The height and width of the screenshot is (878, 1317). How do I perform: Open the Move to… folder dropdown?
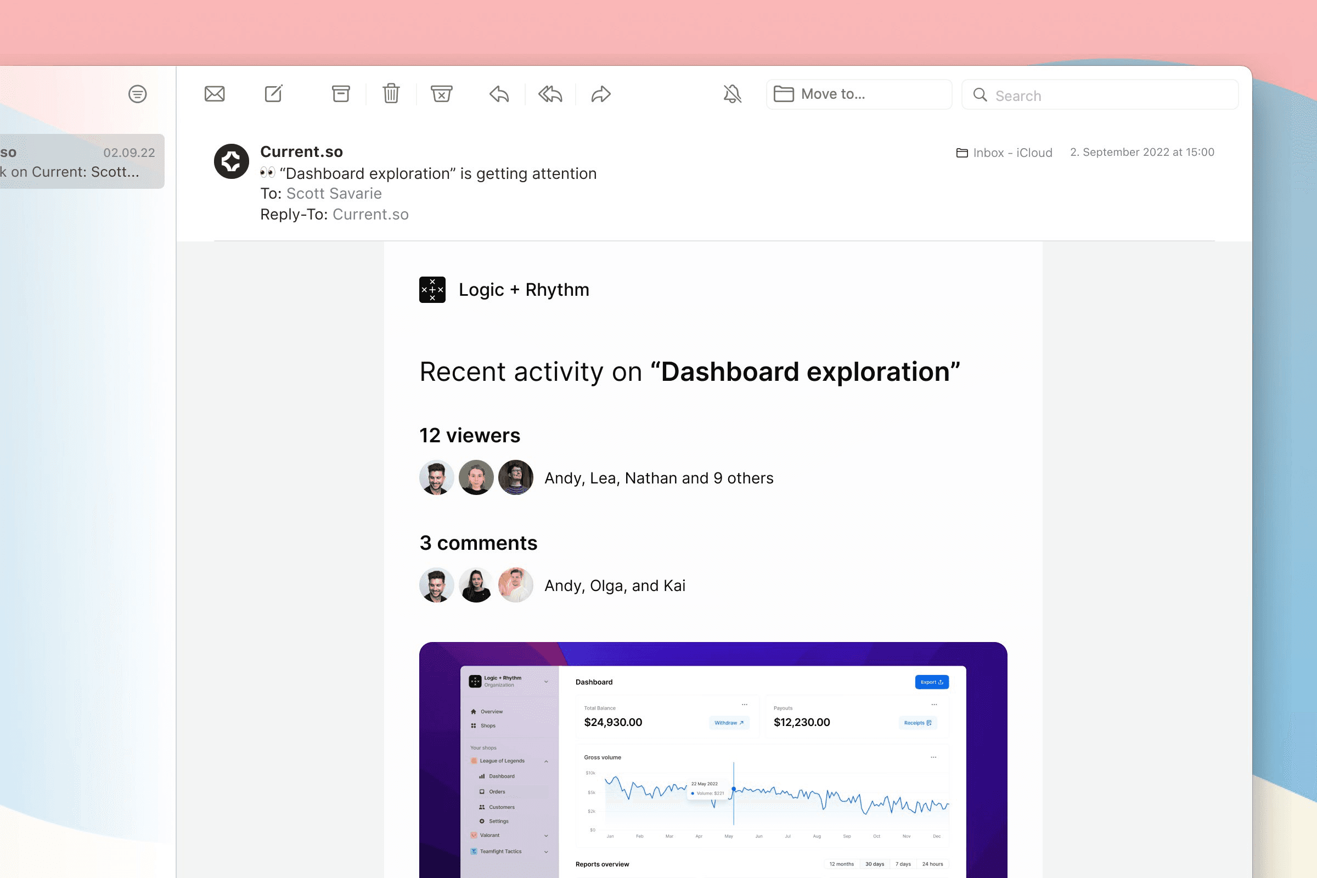[858, 94]
